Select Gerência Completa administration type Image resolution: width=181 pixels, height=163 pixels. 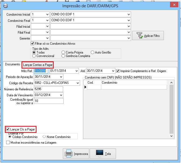click(x=63, y=56)
